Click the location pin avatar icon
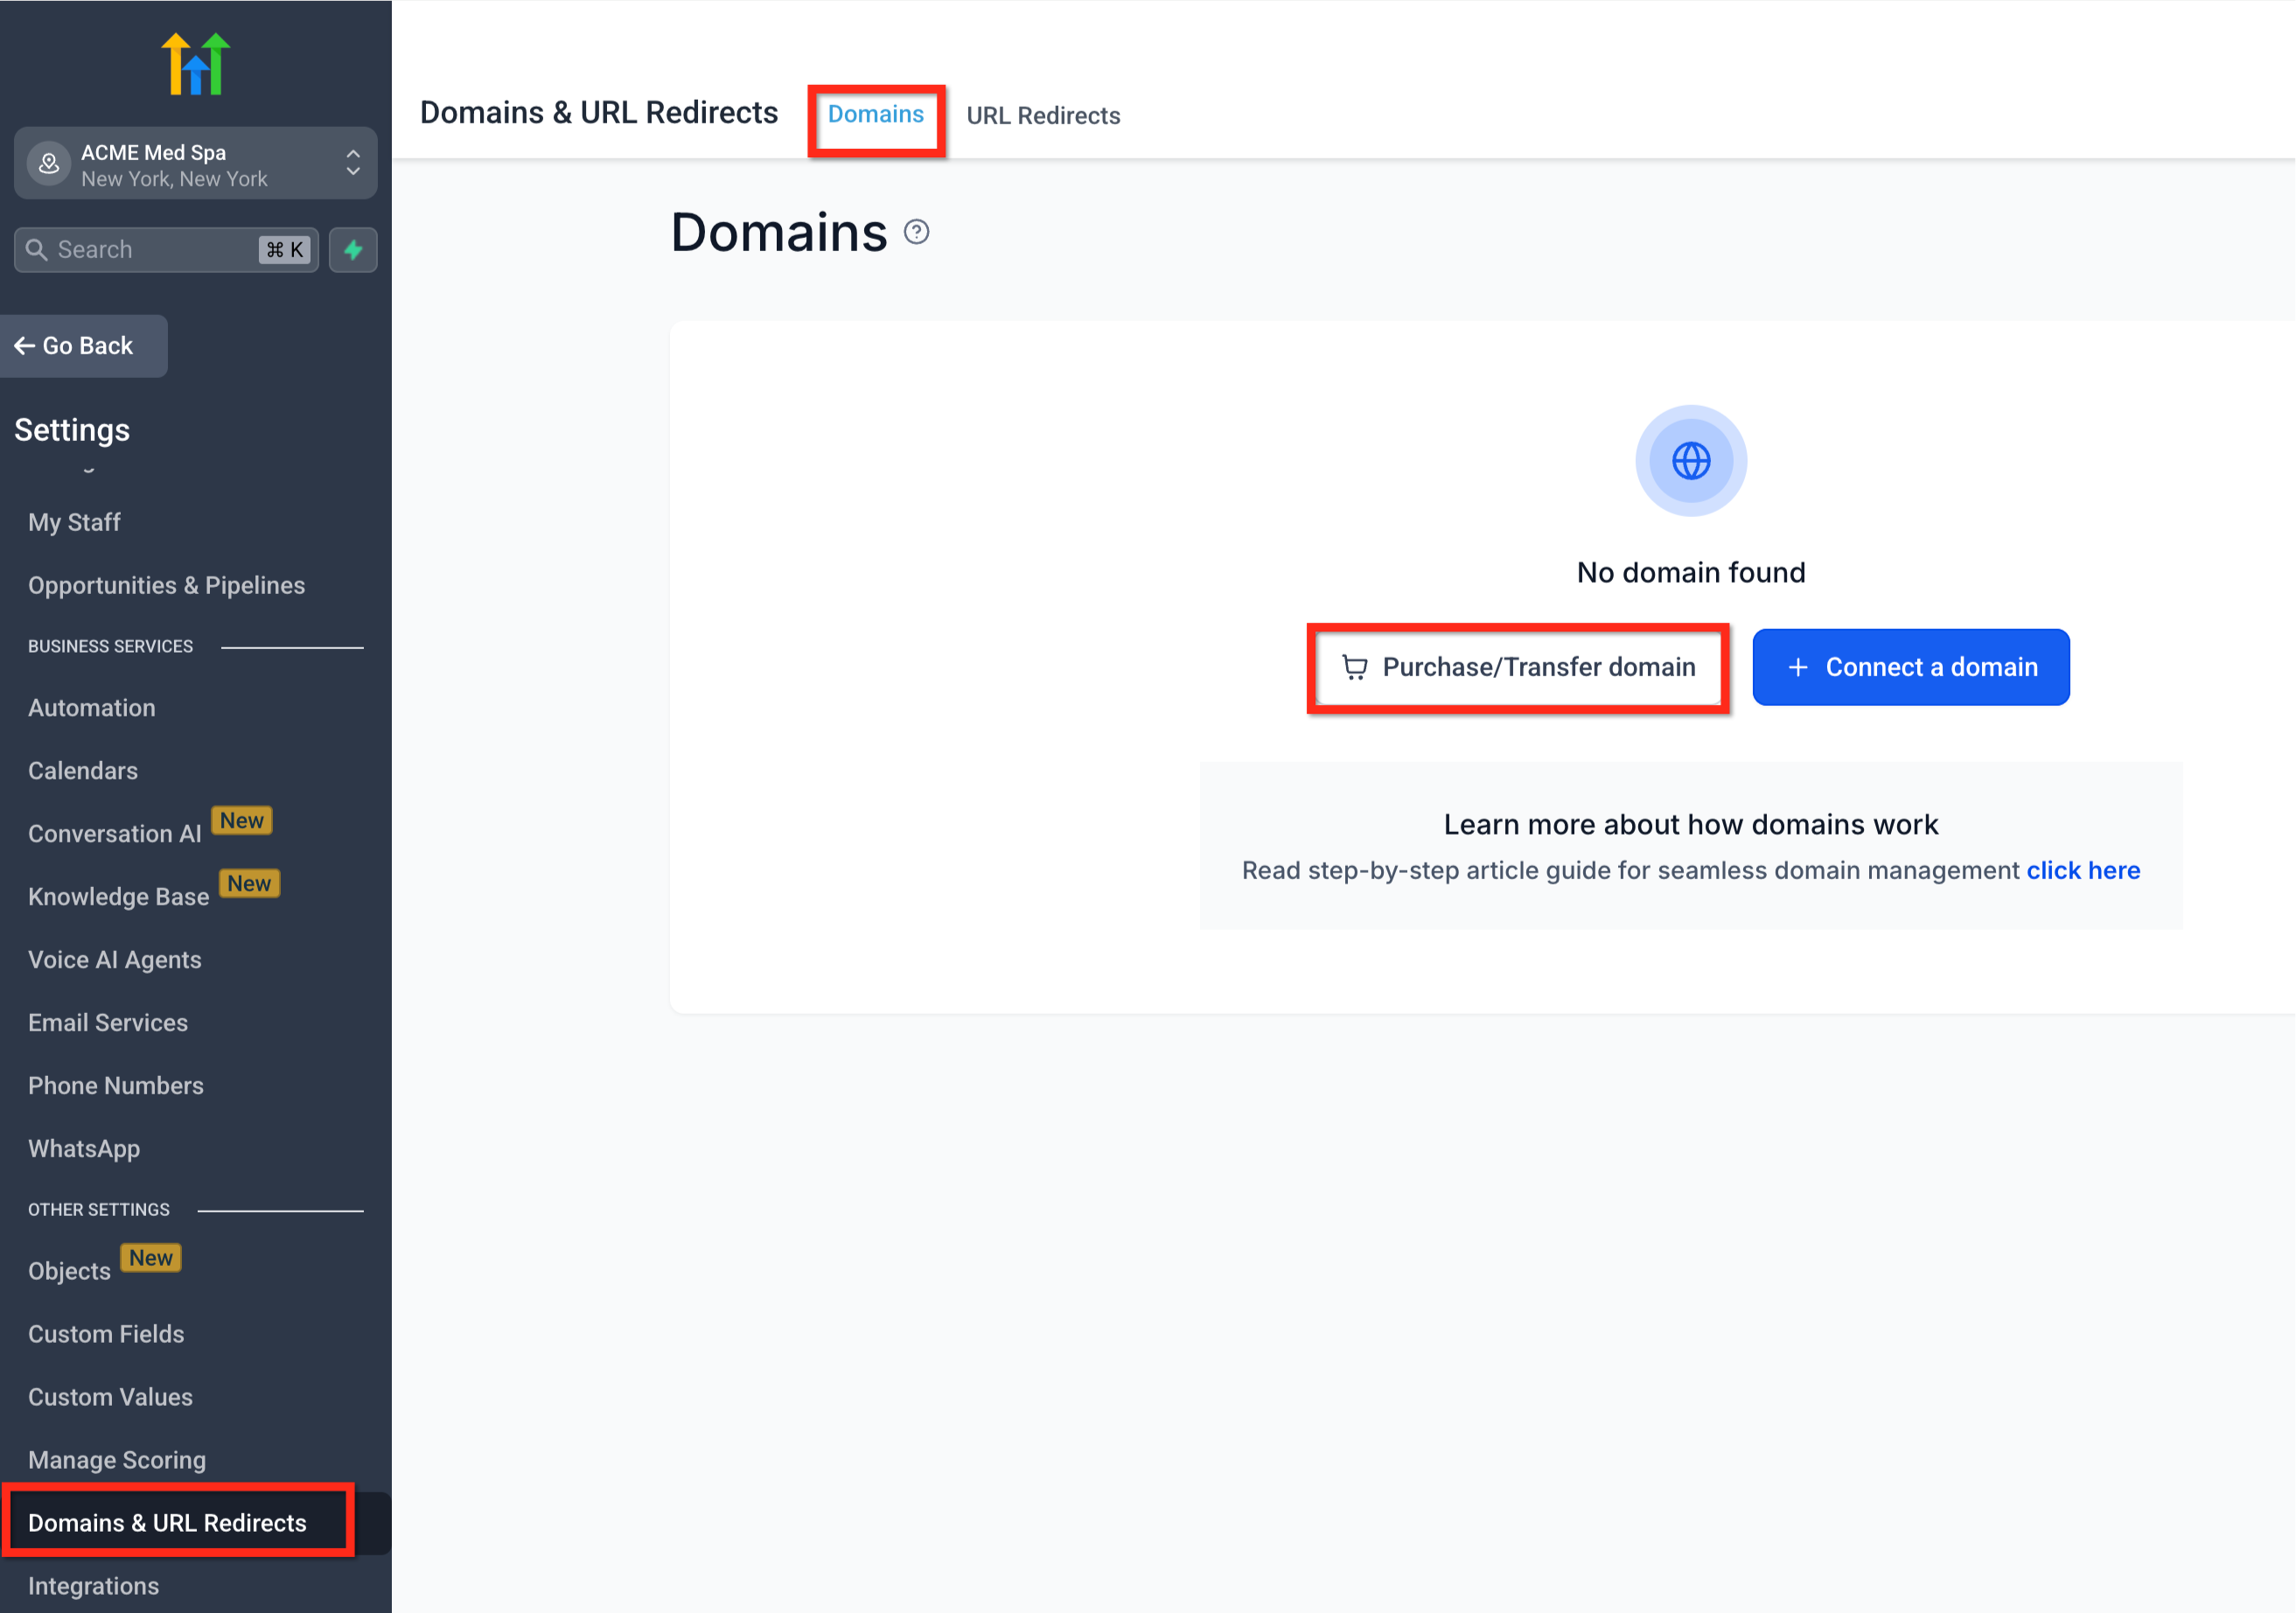This screenshot has width=2296, height=1613. click(x=49, y=164)
